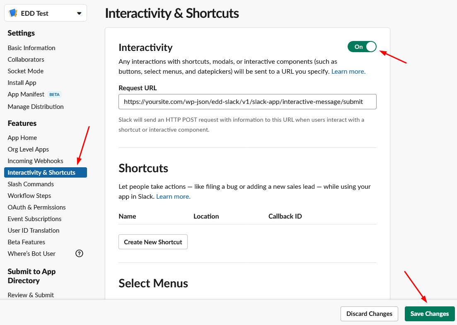This screenshot has width=457, height=325.
Task: Go to Event Subscriptions
Action: [34, 219]
